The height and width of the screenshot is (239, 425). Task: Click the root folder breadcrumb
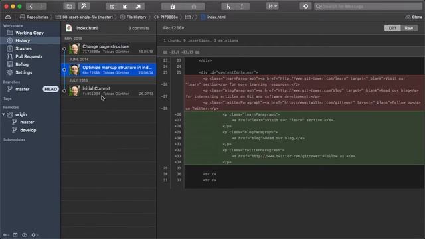click(189, 17)
